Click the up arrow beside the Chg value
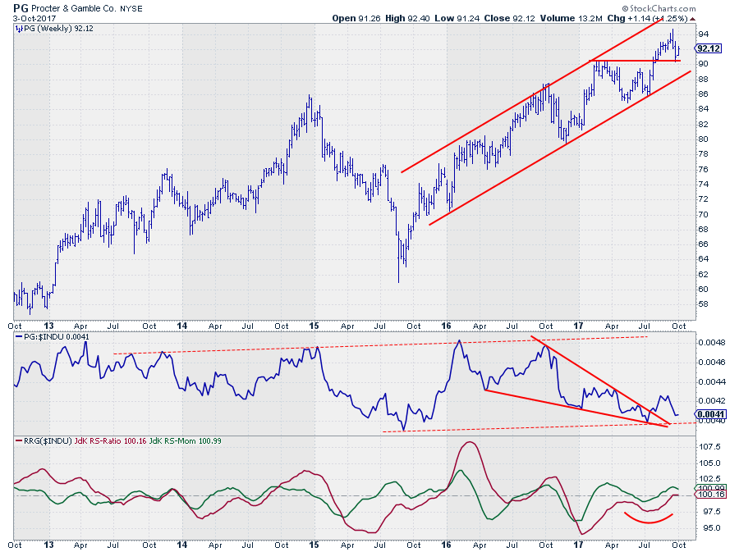 point(692,17)
